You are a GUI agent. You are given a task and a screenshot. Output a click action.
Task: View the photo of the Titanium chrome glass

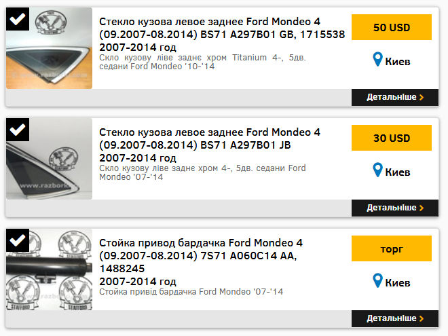coord(49,48)
